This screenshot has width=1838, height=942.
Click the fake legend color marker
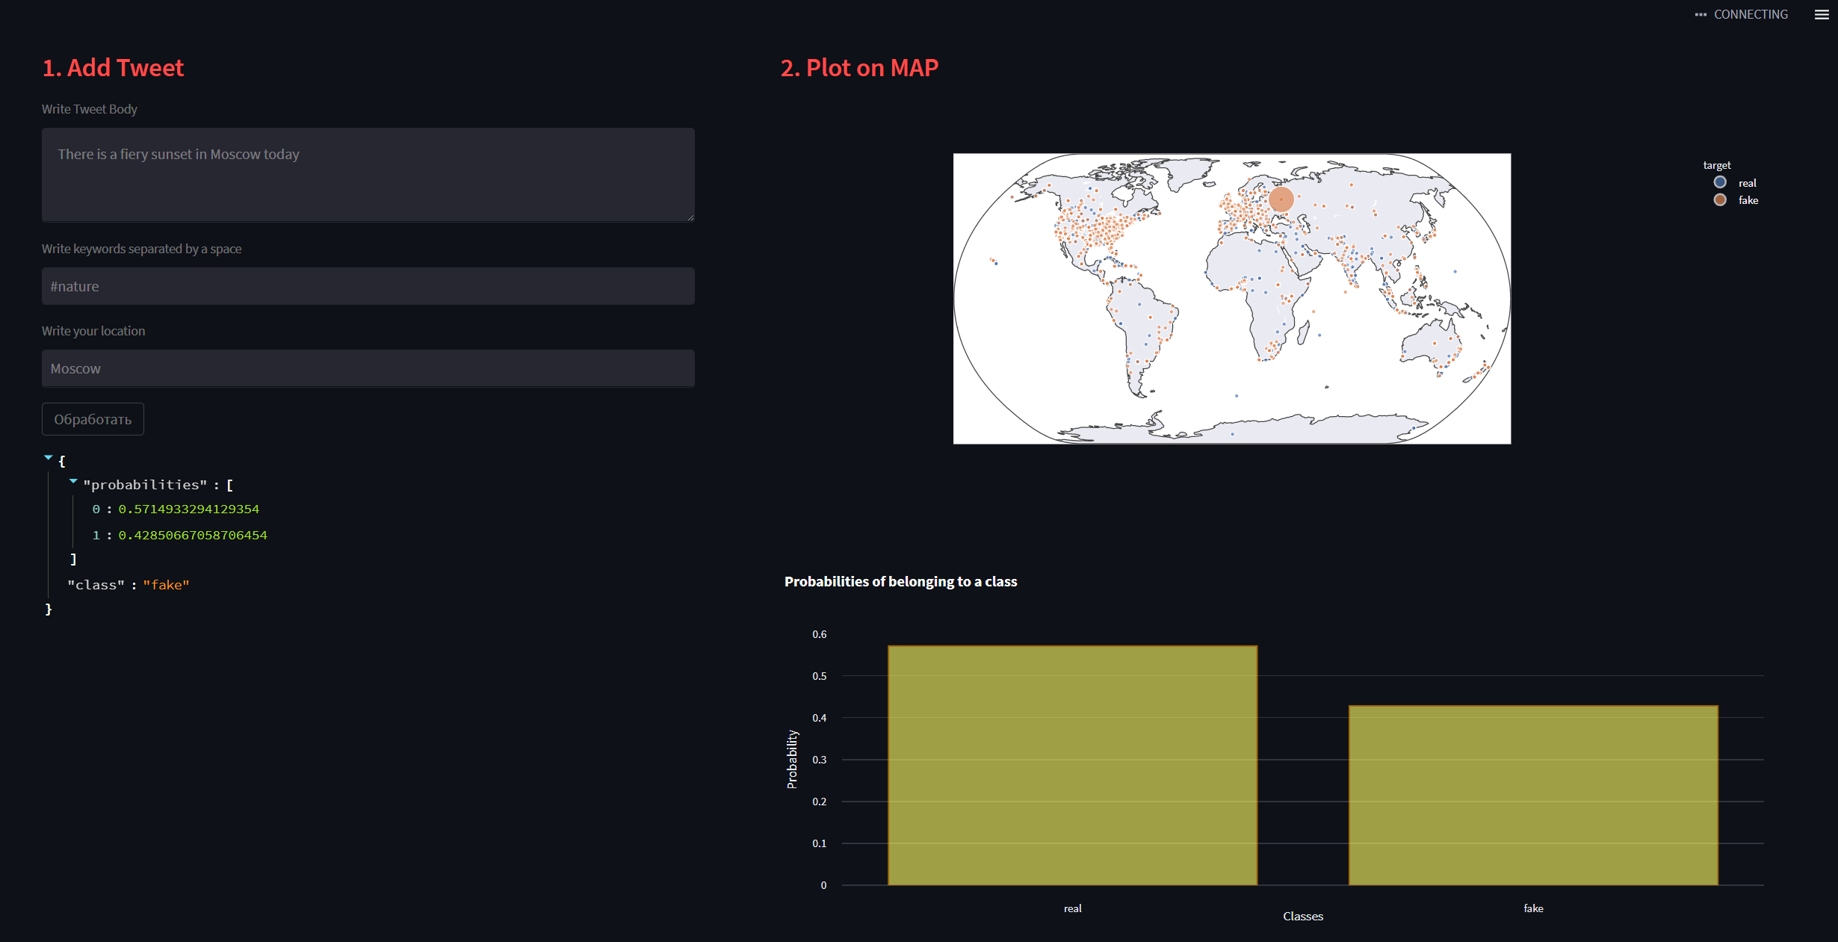[1720, 199]
